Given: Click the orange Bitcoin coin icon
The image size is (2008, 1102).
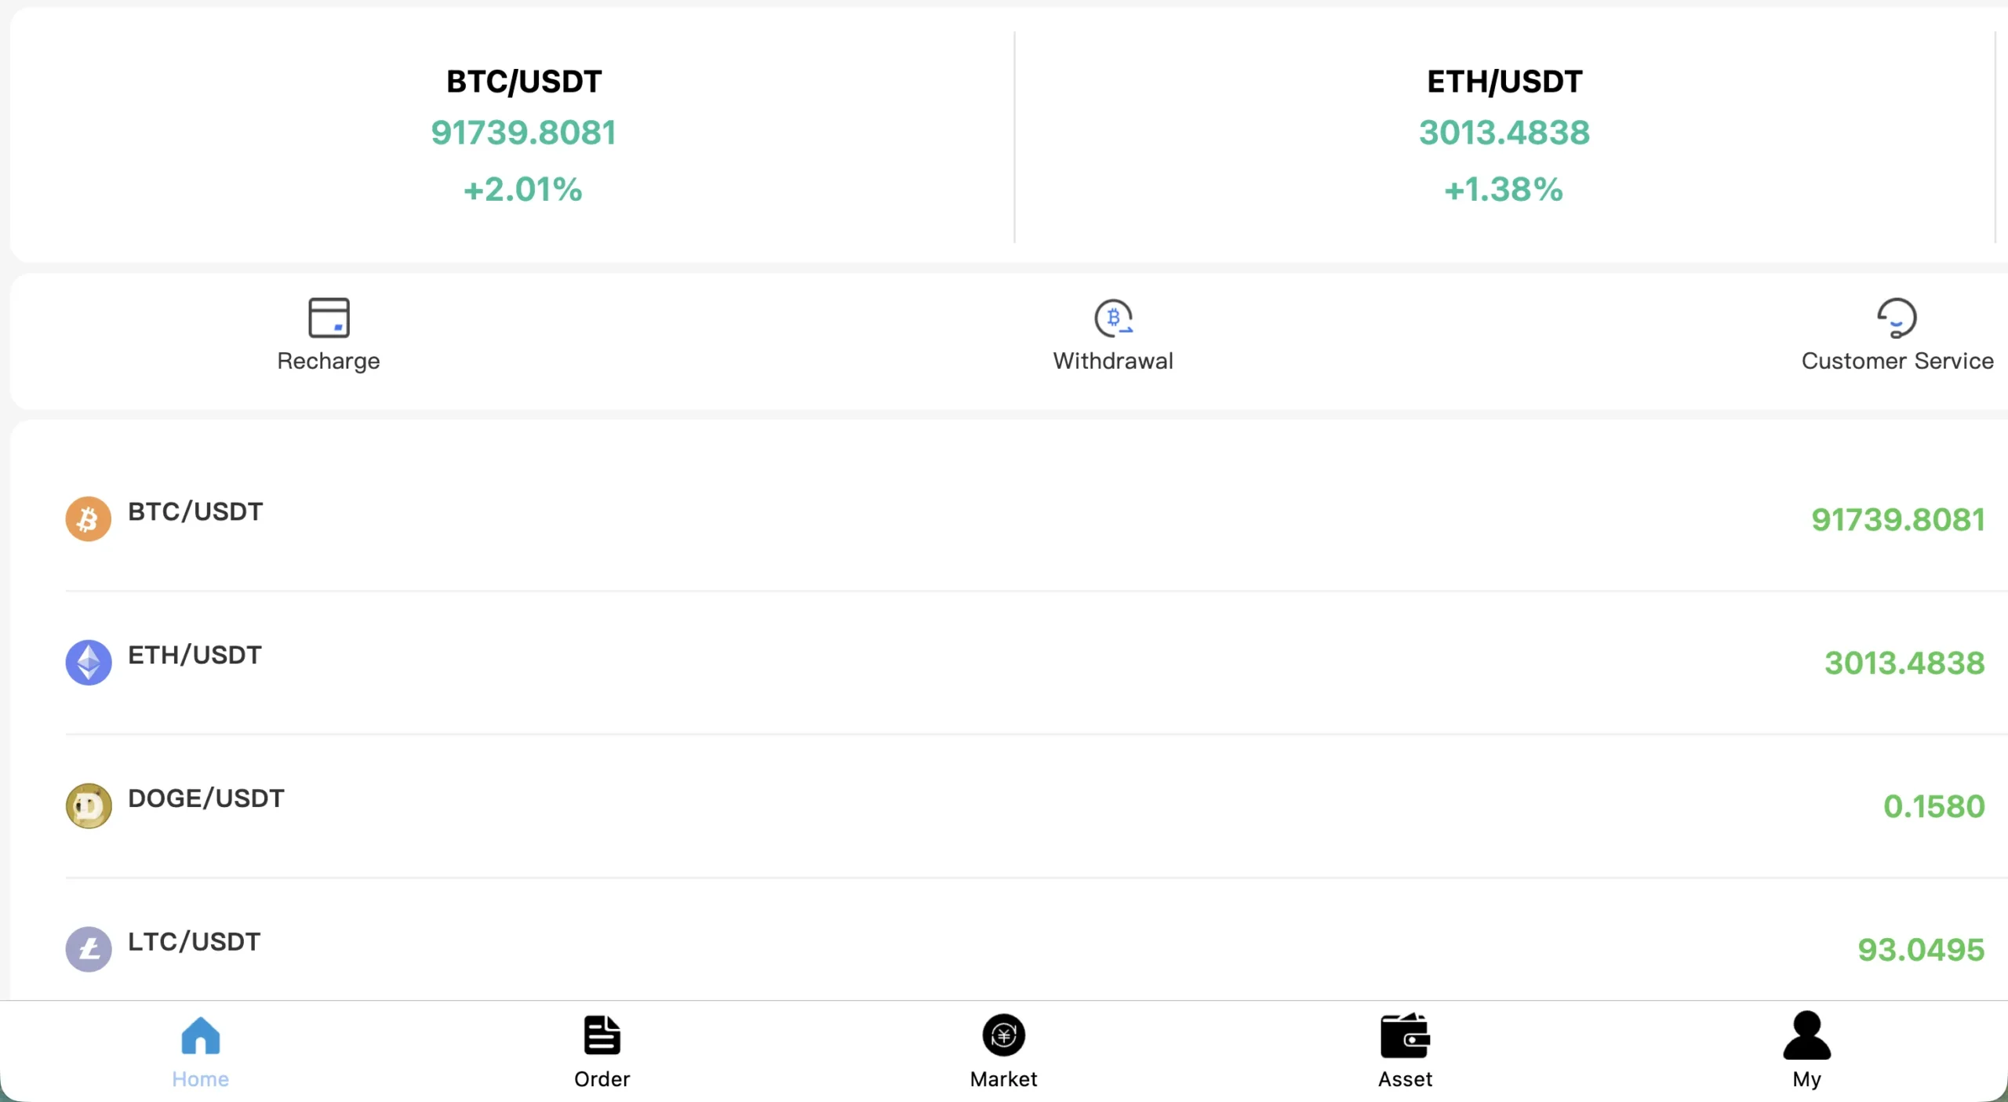Looking at the screenshot, I should coord(89,519).
